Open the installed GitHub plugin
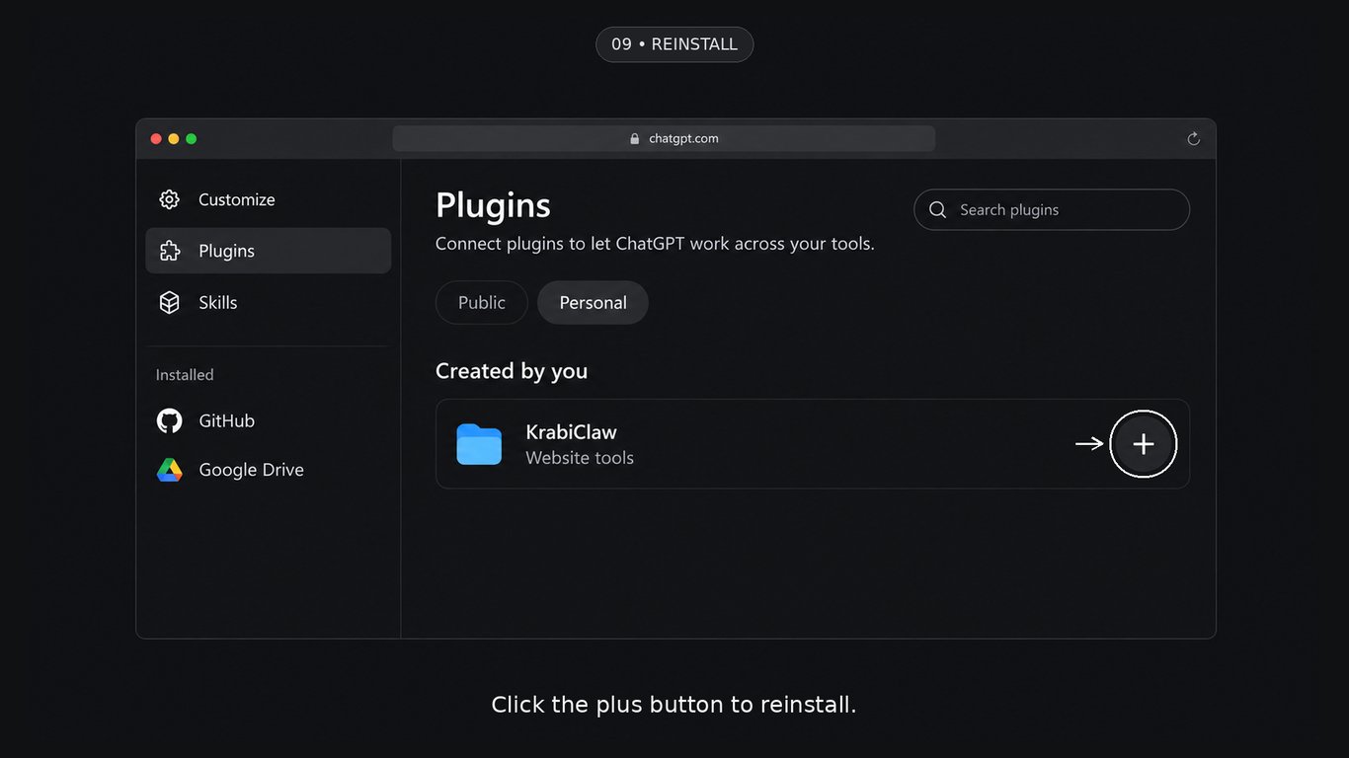The image size is (1349, 758). click(269, 420)
